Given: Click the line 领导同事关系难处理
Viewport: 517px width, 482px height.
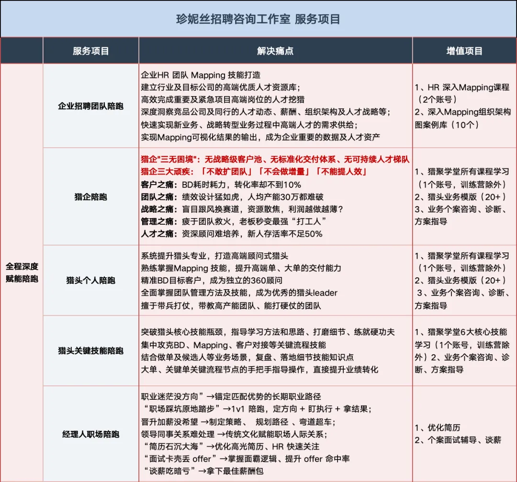Looking at the screenshot, I should click(234, 434).
